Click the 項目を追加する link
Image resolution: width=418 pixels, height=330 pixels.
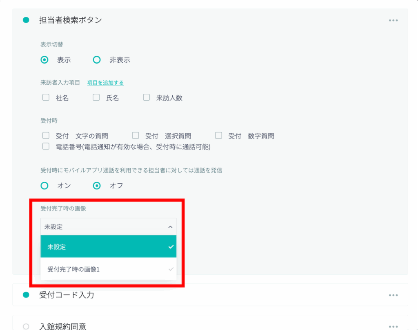point(105,83)
